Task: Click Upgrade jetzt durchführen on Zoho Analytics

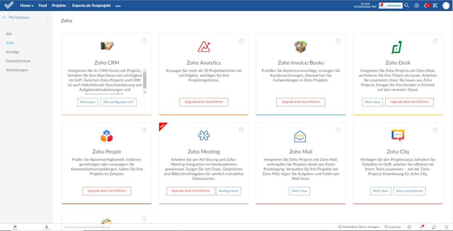Action: (x=204, y=102)
